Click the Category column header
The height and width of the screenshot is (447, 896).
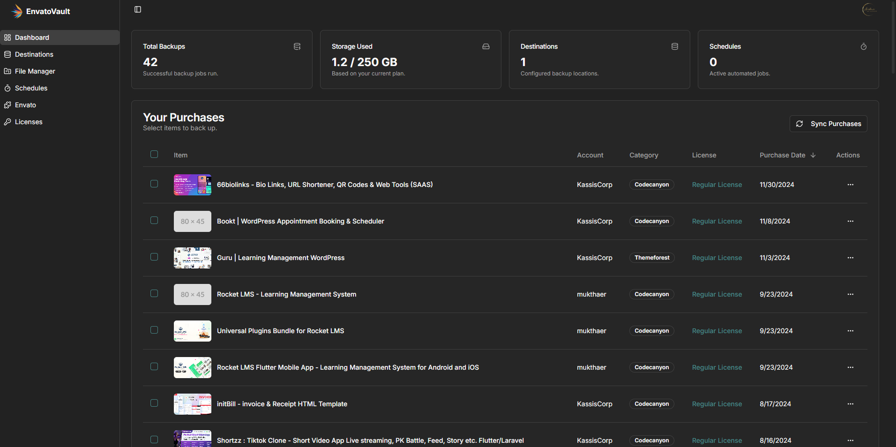pos(644,155)
